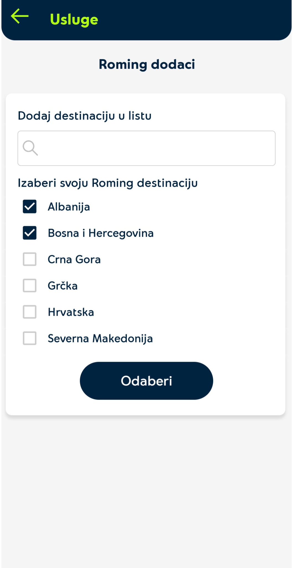Image resolution: width=293 pixels, height=568 pixels.
Task: Click 'Izaberi svoju Roming destinaciju' text
Action: tap(108, 183)
